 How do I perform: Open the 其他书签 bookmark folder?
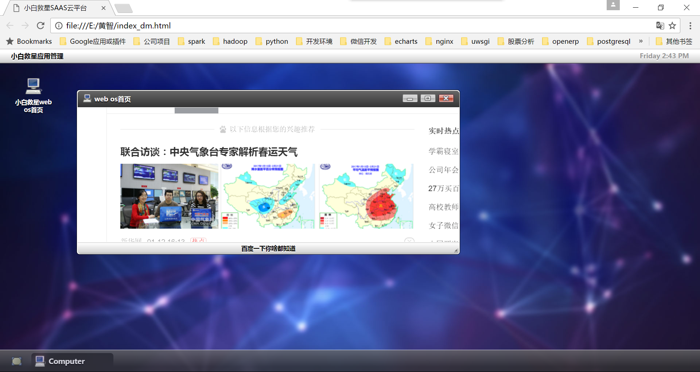pyautogui.click(x=674, y=42)
